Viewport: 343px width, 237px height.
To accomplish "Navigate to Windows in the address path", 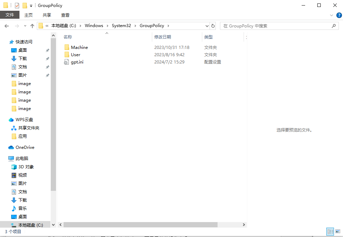I will click(x=94, y=25).
